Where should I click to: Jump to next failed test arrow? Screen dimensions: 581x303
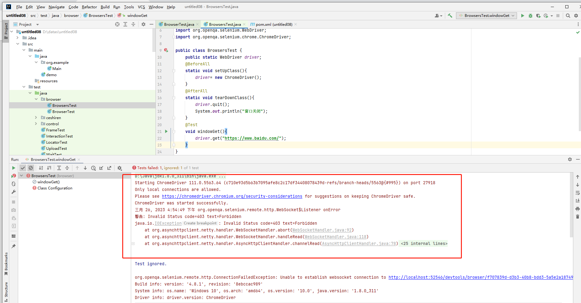(x=85, y=168)
